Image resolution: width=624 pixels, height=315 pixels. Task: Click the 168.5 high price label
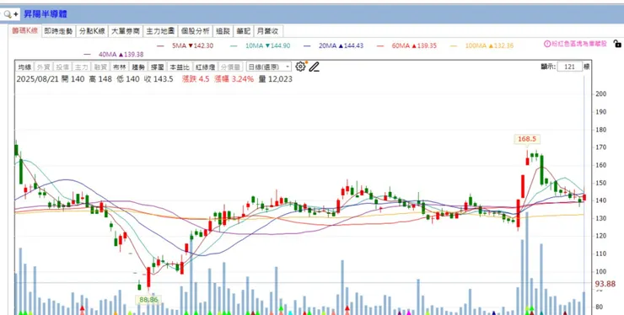(527, 139)
